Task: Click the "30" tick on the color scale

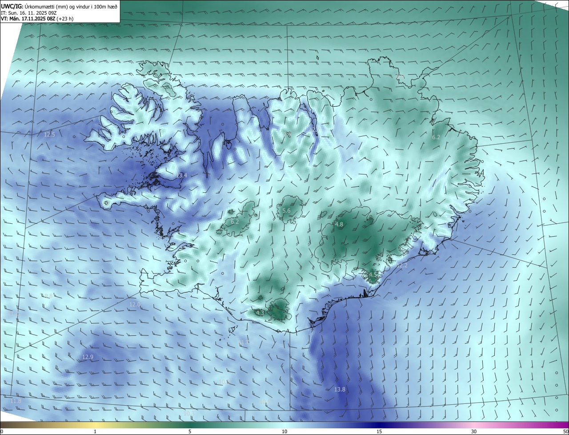Action: click(x=474, y=431)
